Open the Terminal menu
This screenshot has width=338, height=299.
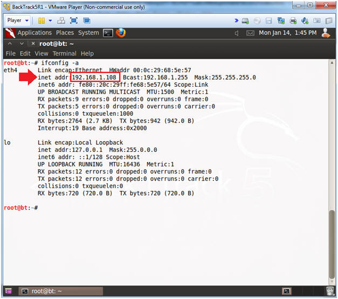tap(65, 53)
